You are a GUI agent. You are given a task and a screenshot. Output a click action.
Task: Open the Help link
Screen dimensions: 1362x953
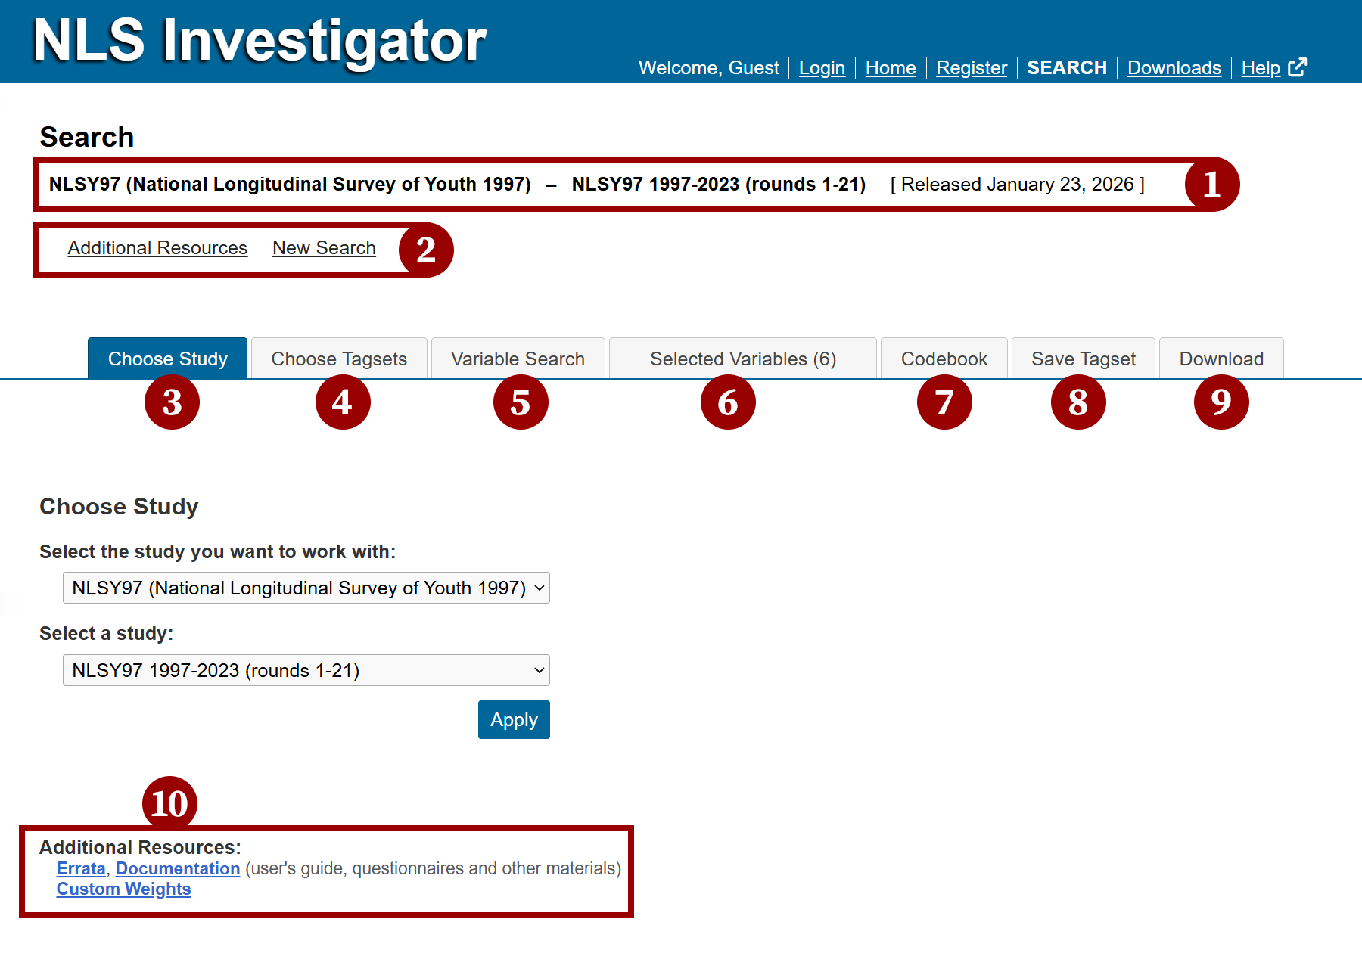pos(1261,68)
